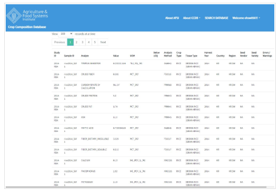This screenshot has height=196, width=280.
Task: Select the CALCIUM analyte cell
Action: (86, 160)
